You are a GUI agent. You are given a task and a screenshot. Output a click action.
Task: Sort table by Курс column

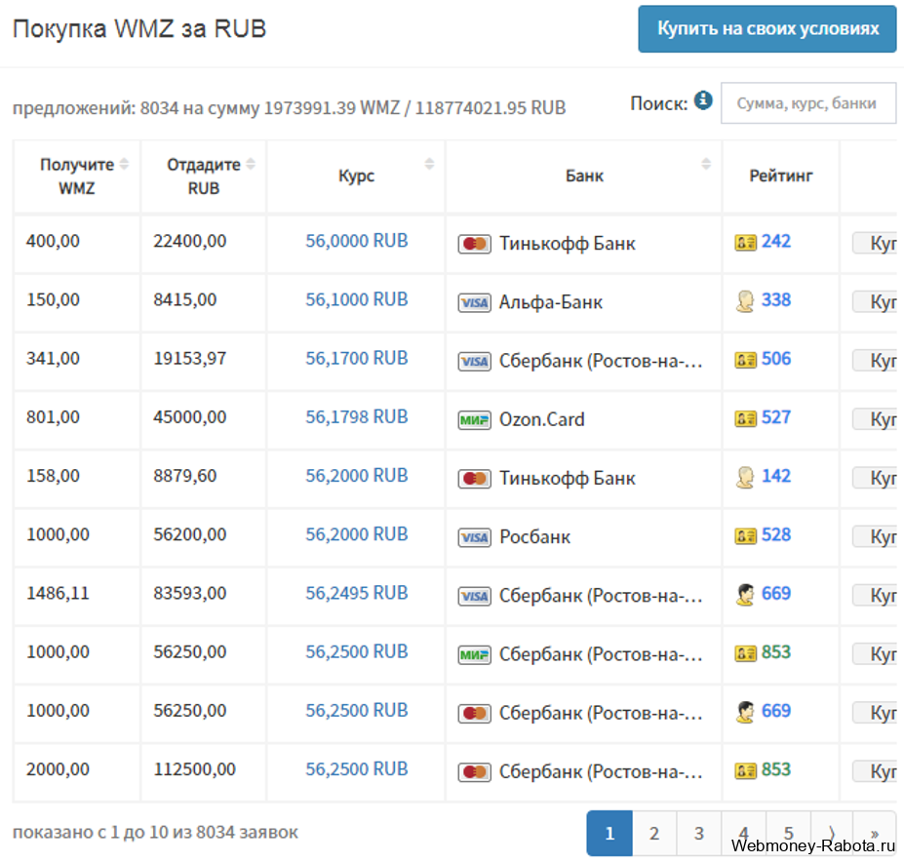356,177
